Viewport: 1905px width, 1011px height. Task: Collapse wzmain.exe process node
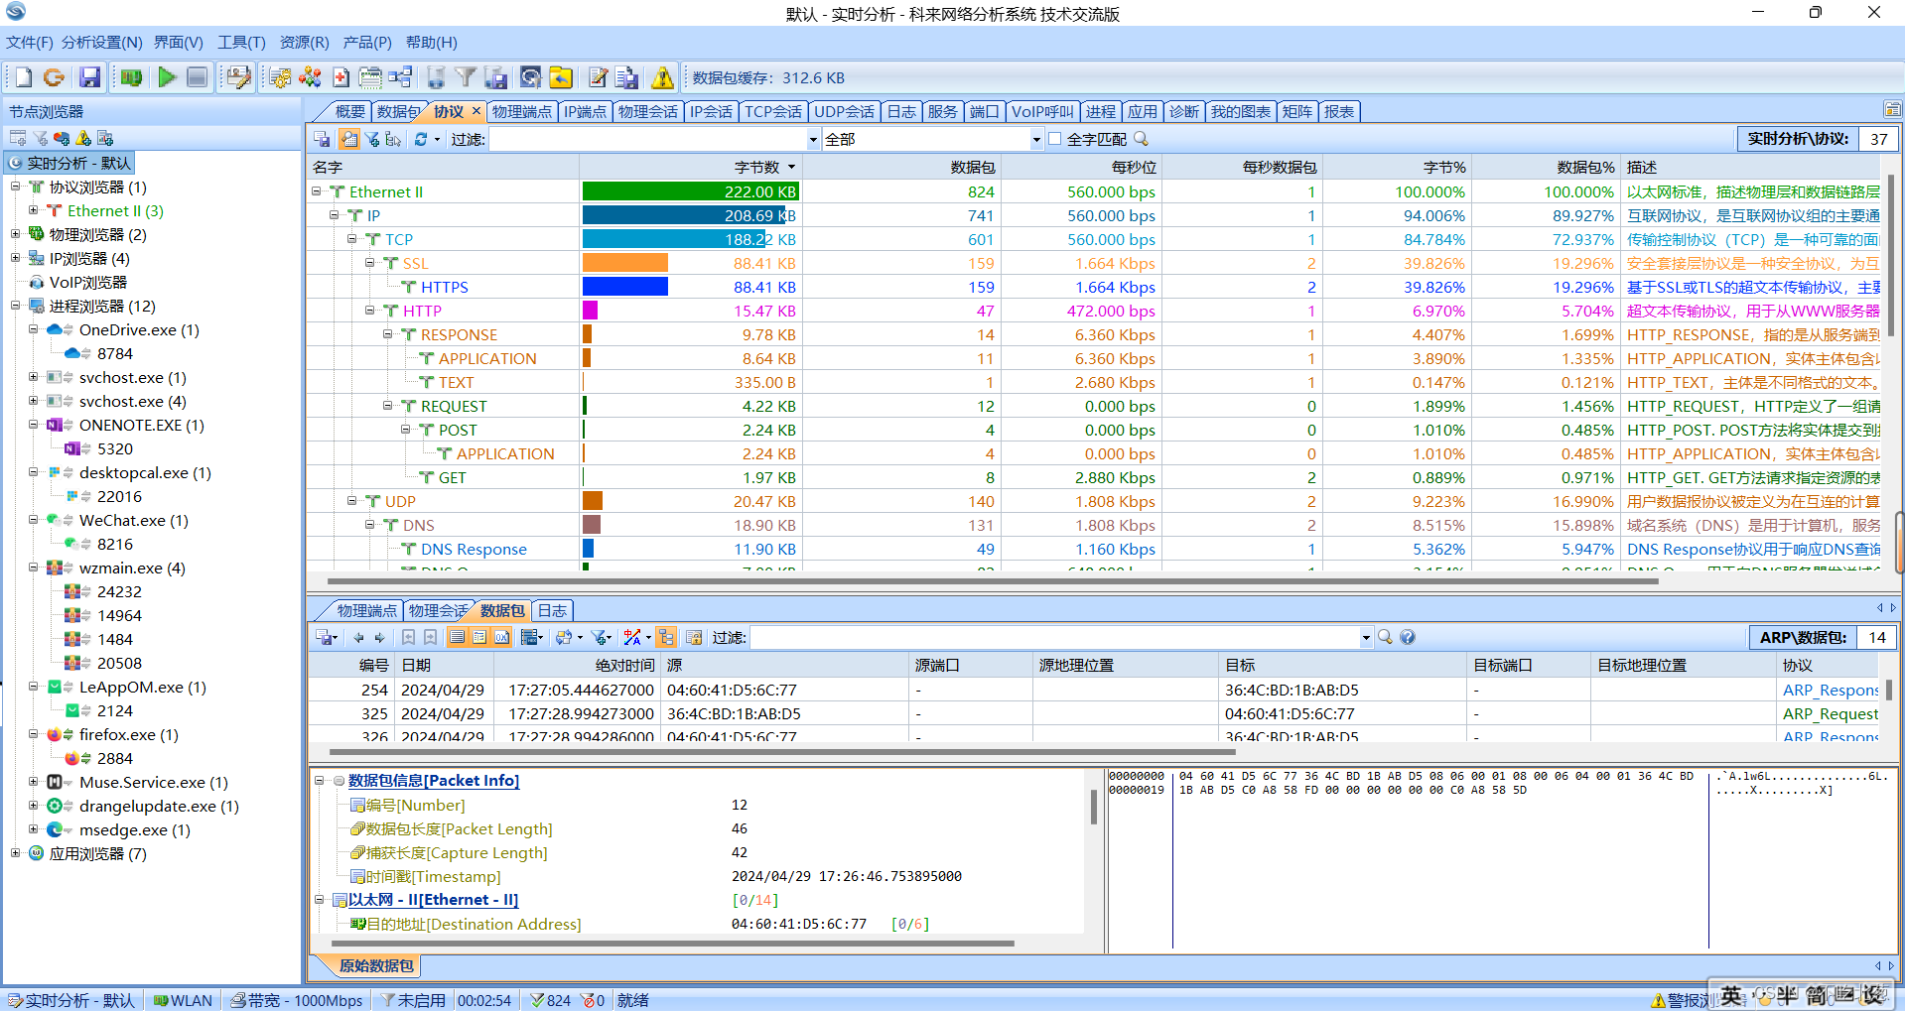coord(33,568)
